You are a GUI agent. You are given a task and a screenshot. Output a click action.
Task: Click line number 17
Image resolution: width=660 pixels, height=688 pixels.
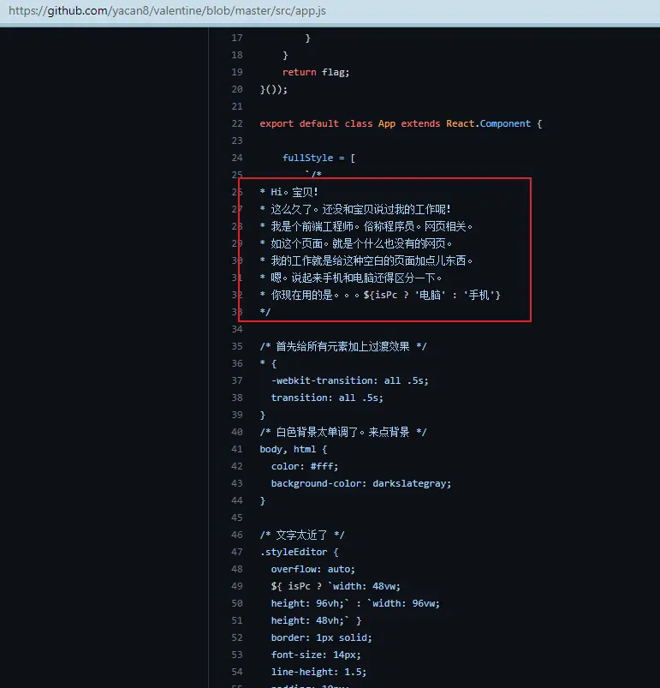pyautogui.click(x=236, y=39)
